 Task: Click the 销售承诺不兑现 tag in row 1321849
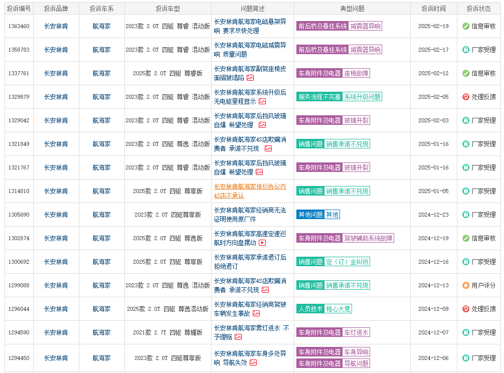[x=347, y=144]
